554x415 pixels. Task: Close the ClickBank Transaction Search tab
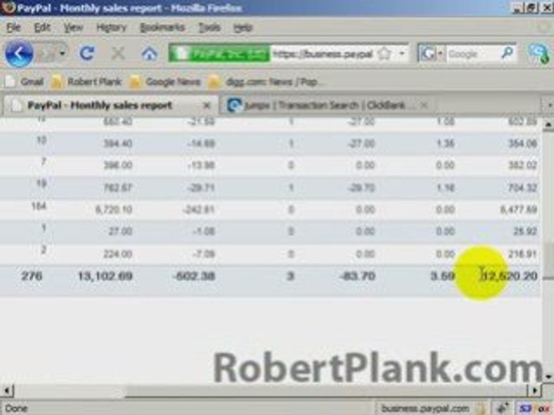(x=424, y=105)
